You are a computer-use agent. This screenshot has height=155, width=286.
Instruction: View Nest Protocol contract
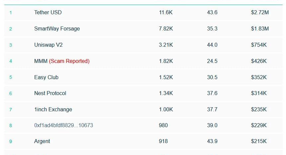[x=50, y=93]
